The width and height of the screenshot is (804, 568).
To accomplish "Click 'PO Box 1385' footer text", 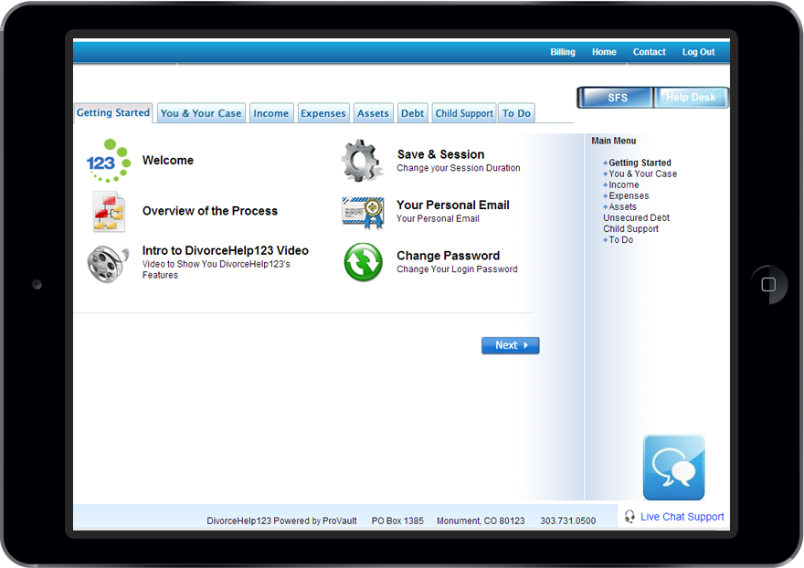I will pyautogui.click(x=397, y=521).
